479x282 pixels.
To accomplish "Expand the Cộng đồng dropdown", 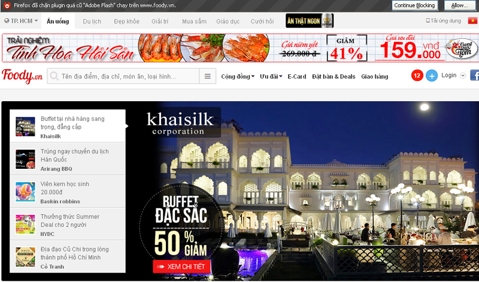I will tap(238, 77).
